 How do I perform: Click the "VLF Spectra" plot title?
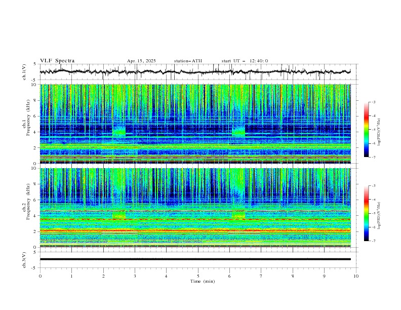57,61
